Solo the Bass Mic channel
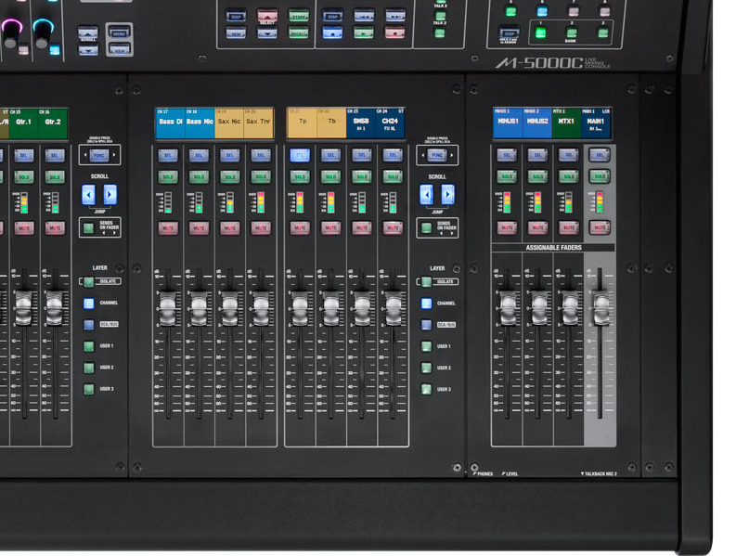The image size is (749, 556). pyautogui.click(x=199, y=176)
